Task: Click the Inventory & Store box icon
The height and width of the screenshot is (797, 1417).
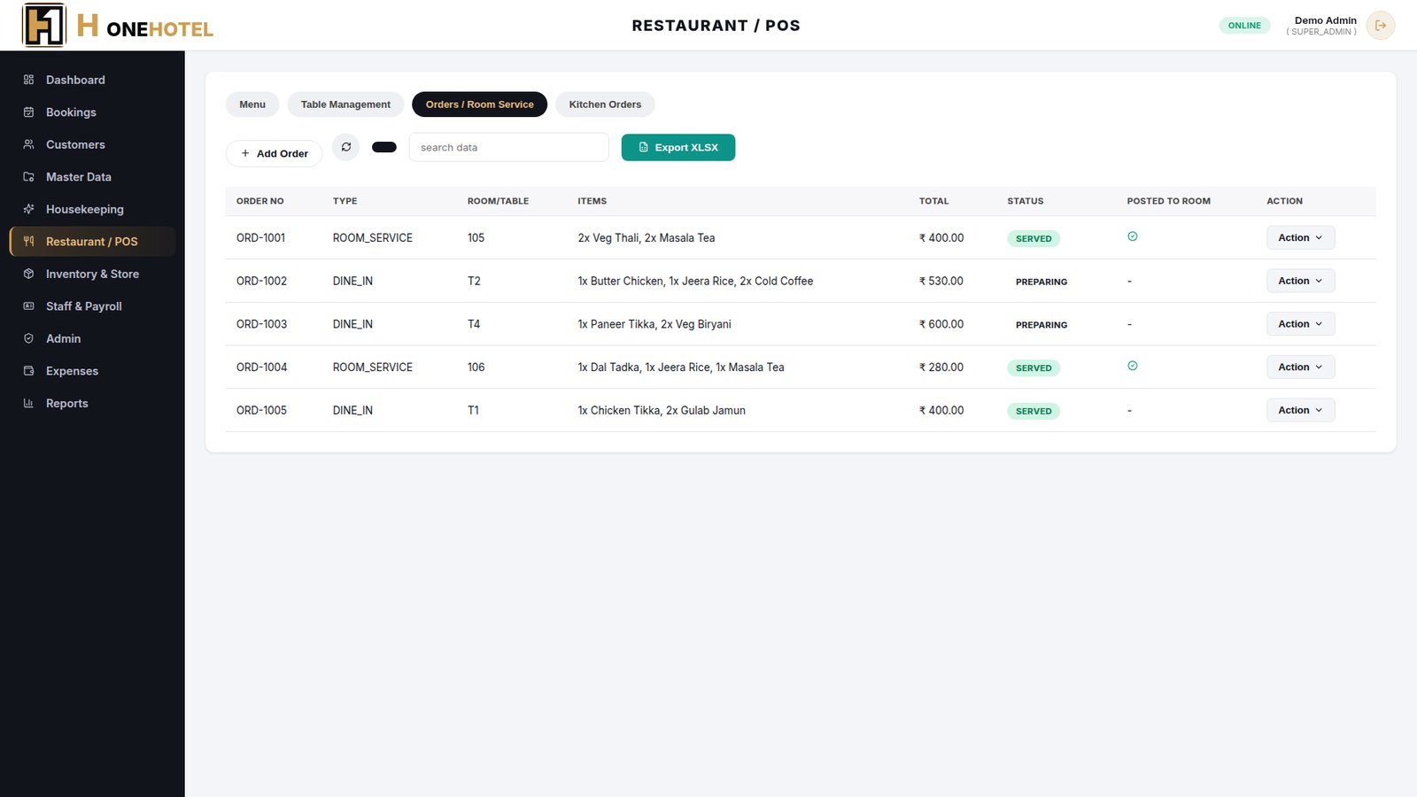Action: pos(28,274)
